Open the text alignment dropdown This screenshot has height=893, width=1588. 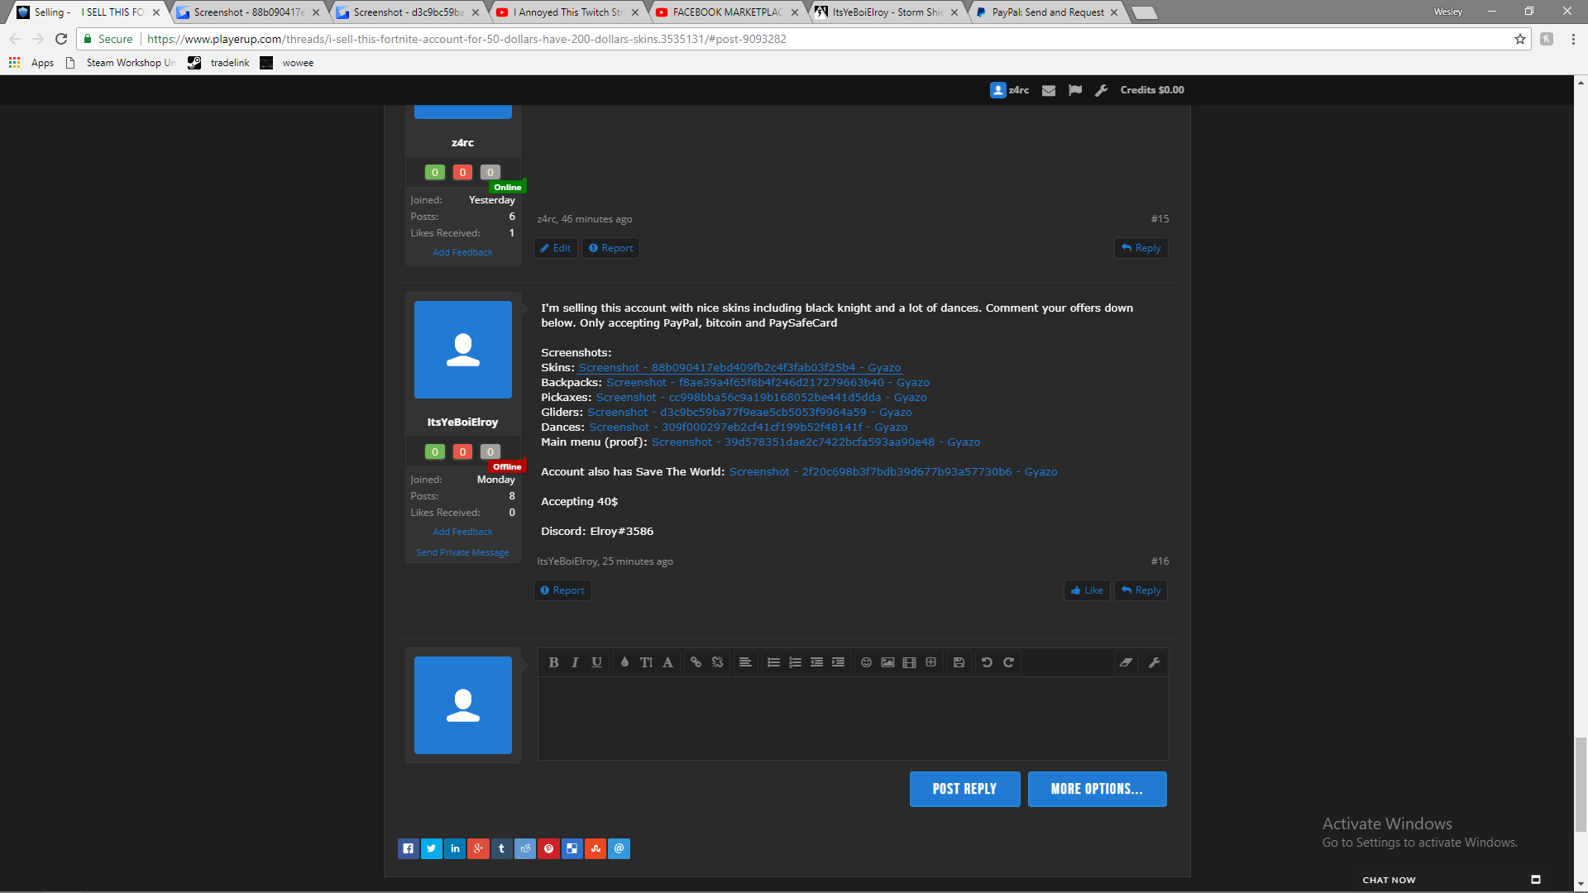point(745,662)
